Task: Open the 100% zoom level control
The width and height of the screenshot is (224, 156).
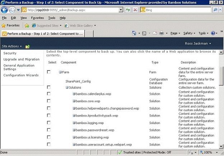Action: tap(209, 152)
